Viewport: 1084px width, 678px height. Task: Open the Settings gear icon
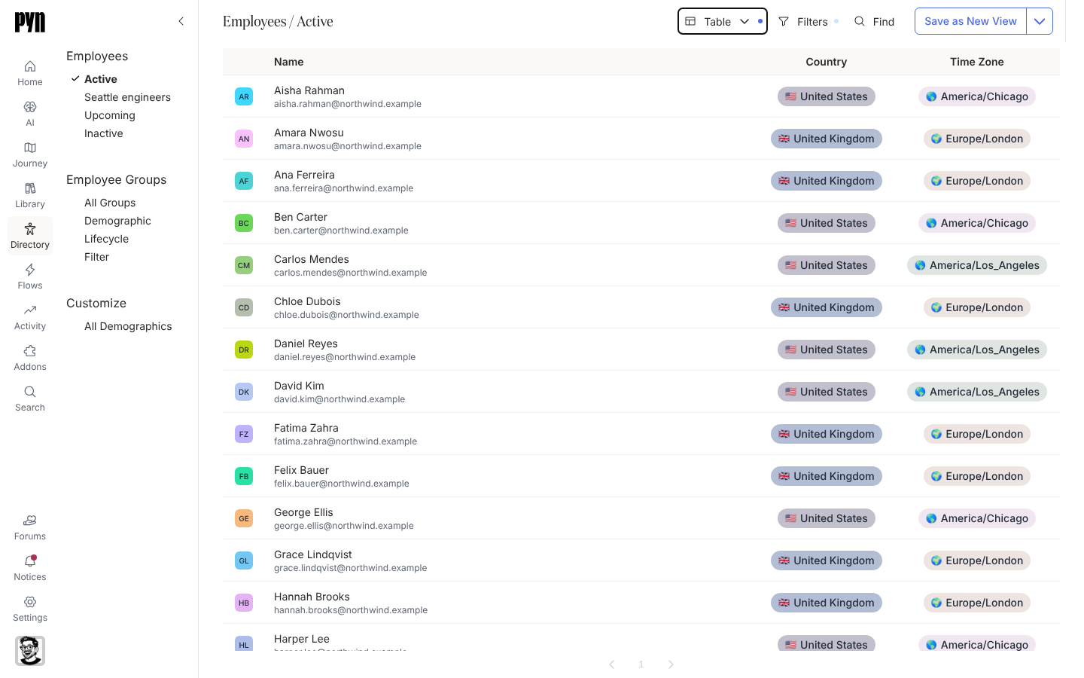pyautogui.click(x=30, y=602)
